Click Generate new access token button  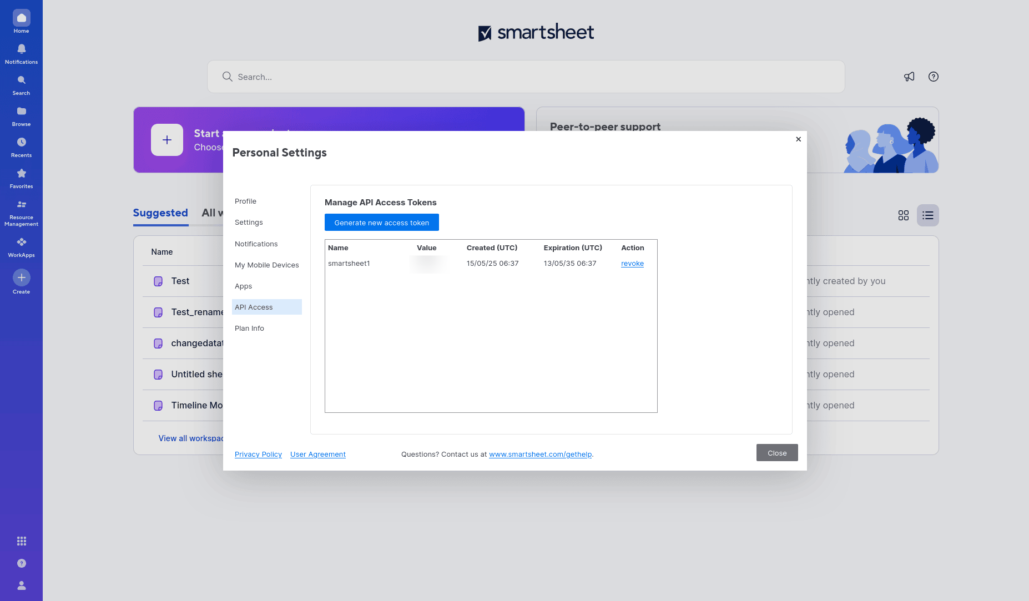[x=382, y=223]
